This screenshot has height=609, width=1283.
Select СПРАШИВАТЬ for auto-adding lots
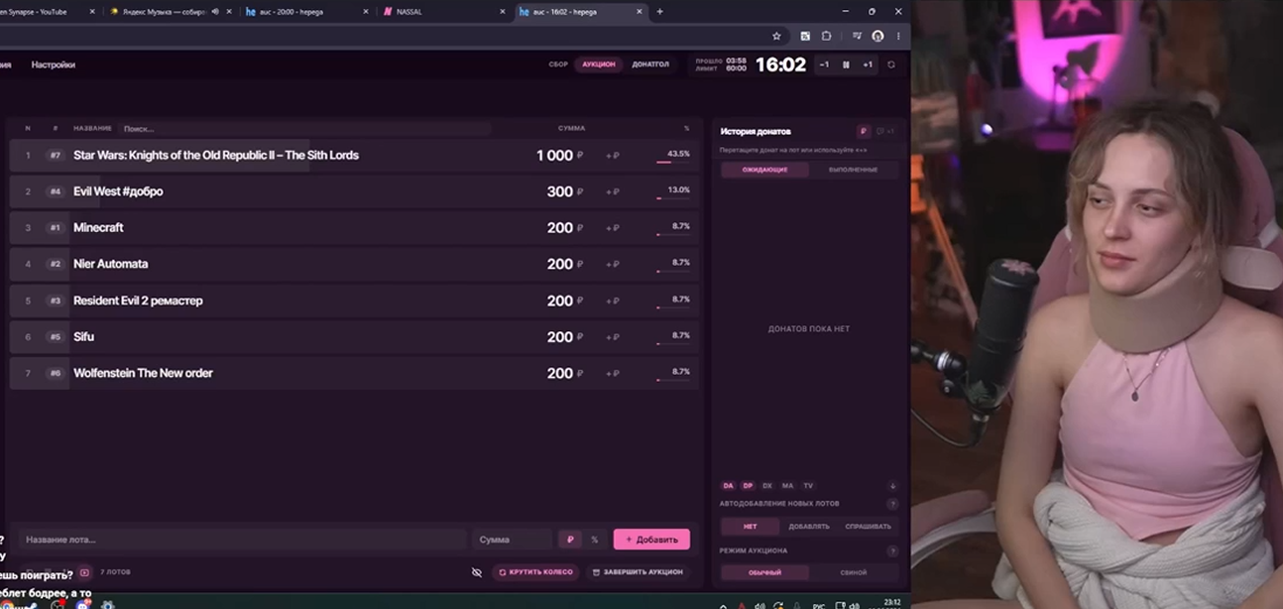coord(868,526)
